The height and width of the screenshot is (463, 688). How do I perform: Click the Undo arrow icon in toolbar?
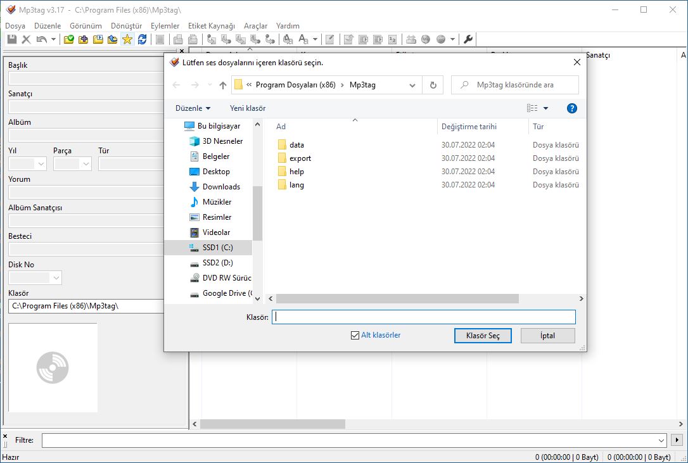point(41,39)
